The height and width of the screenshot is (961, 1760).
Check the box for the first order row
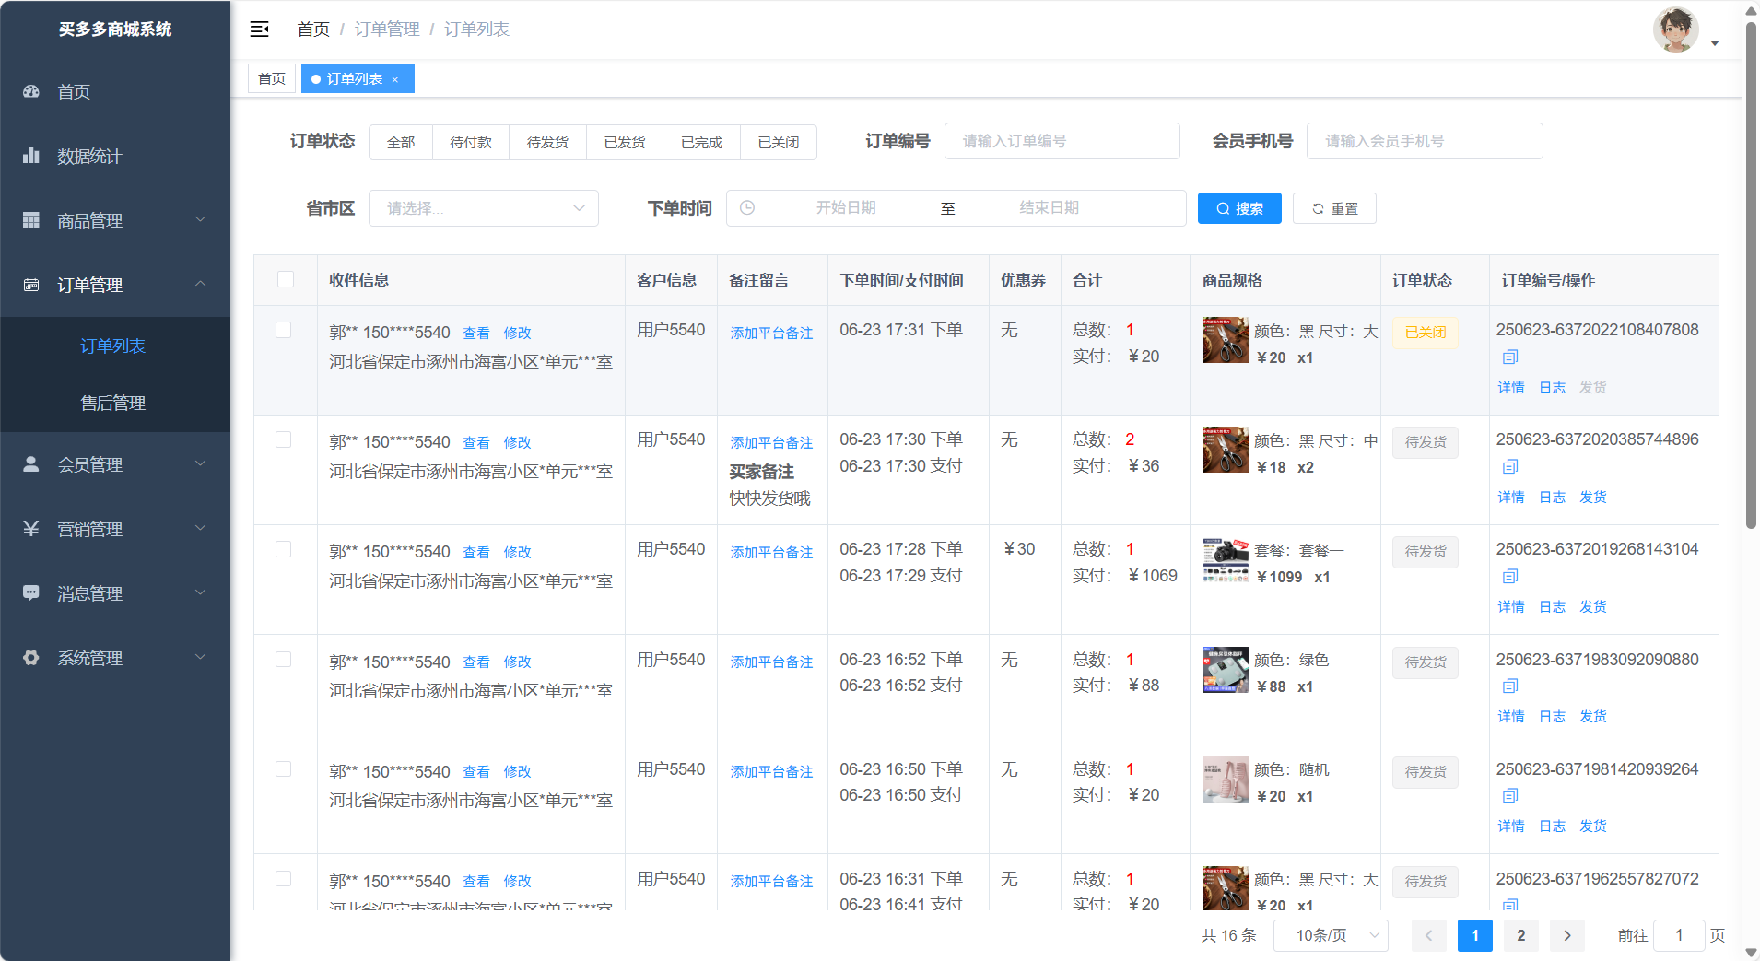(x=284, y=330)
